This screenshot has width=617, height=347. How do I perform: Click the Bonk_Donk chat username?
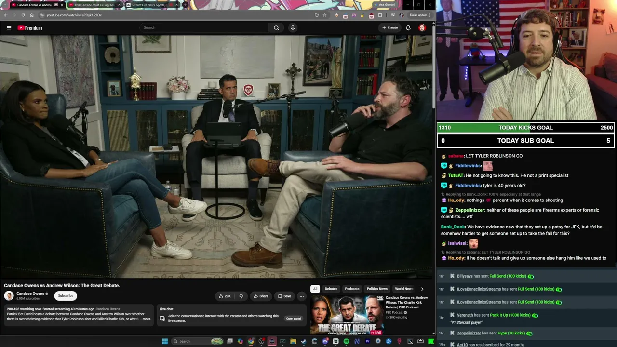pos(453,227)
